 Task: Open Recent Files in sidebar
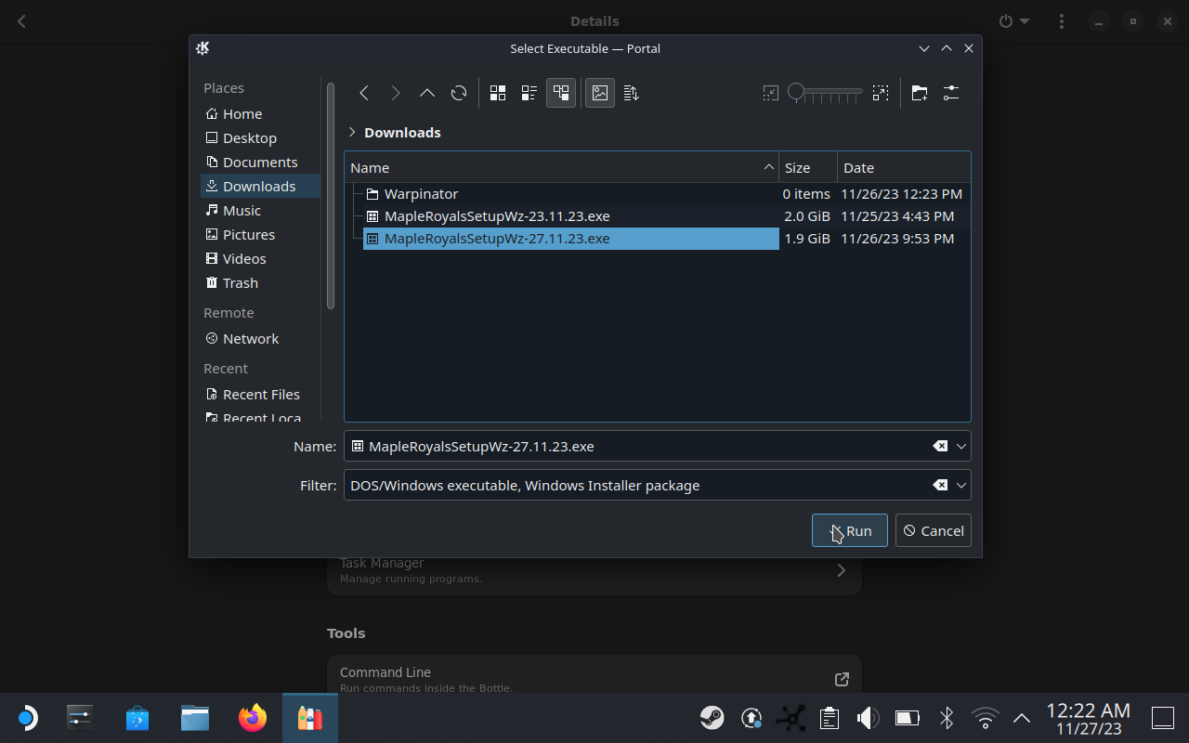[x=260, y=394]
